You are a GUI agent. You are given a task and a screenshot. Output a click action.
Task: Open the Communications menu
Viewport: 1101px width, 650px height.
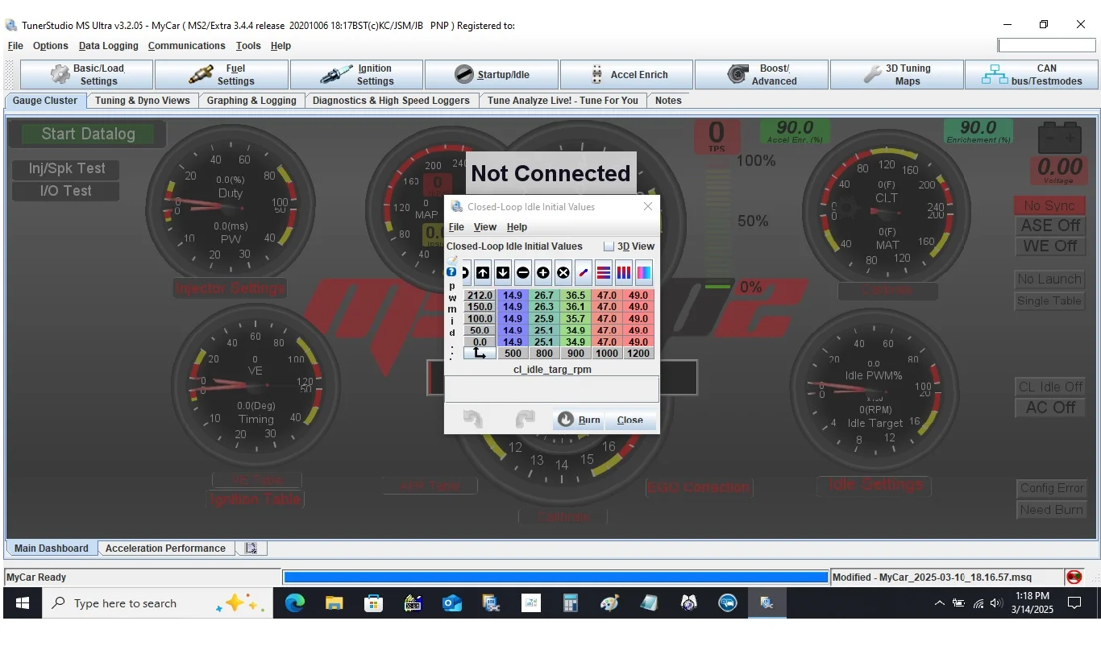point(187,46)
